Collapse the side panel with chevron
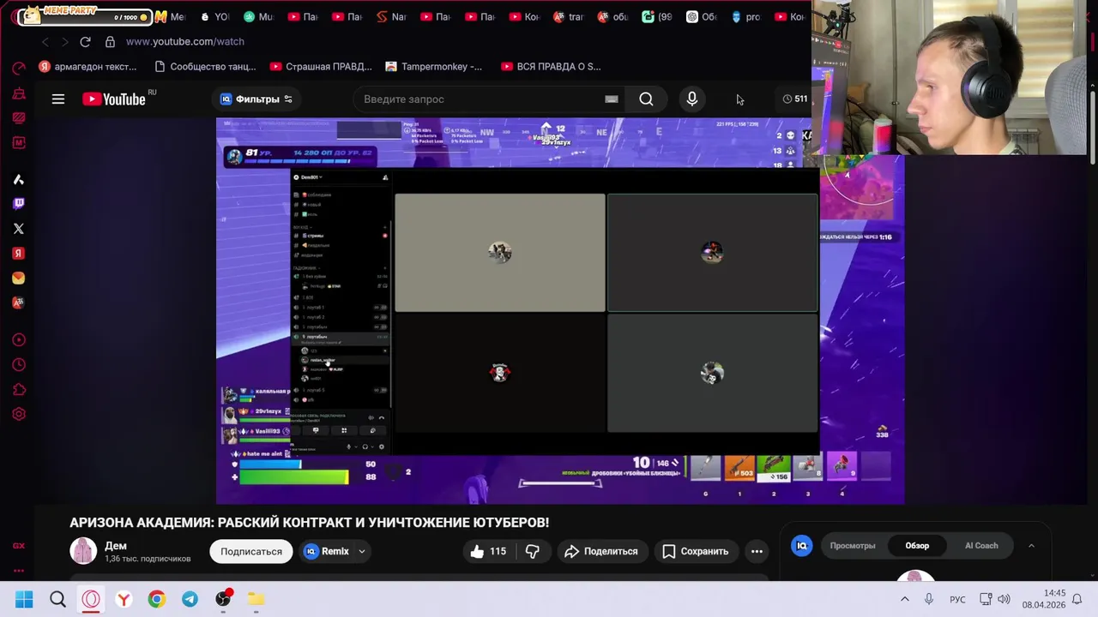Screen dimensions: 1098x617 coord(1031,545)
